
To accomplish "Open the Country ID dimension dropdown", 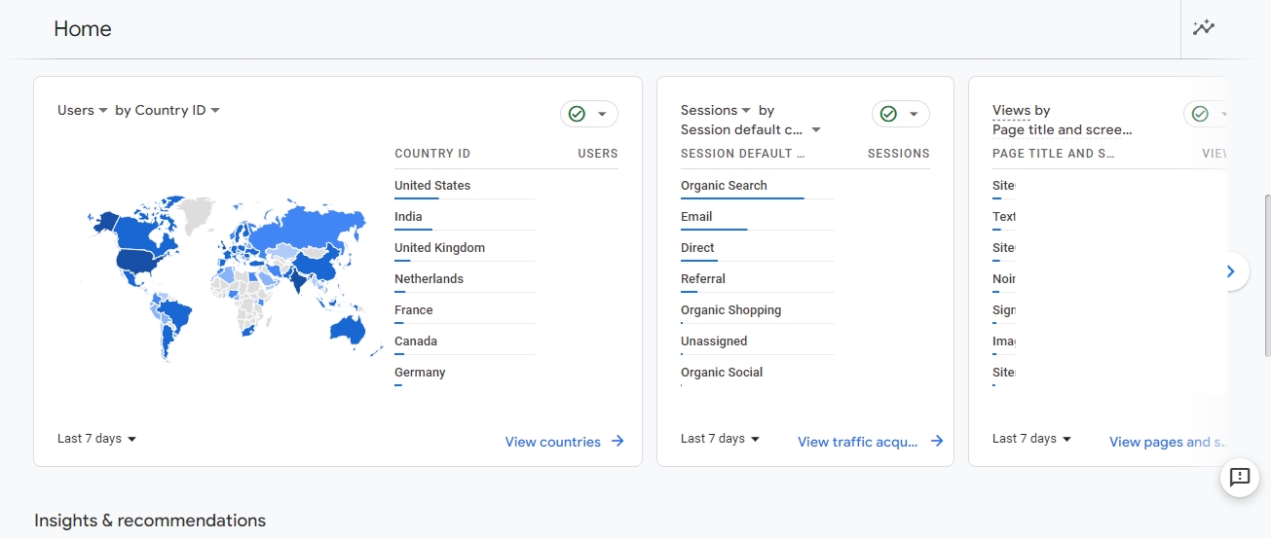I will pos(168,111).
